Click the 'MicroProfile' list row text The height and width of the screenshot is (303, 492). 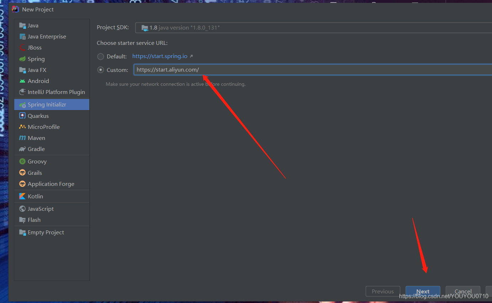click(x=44, y=127)
